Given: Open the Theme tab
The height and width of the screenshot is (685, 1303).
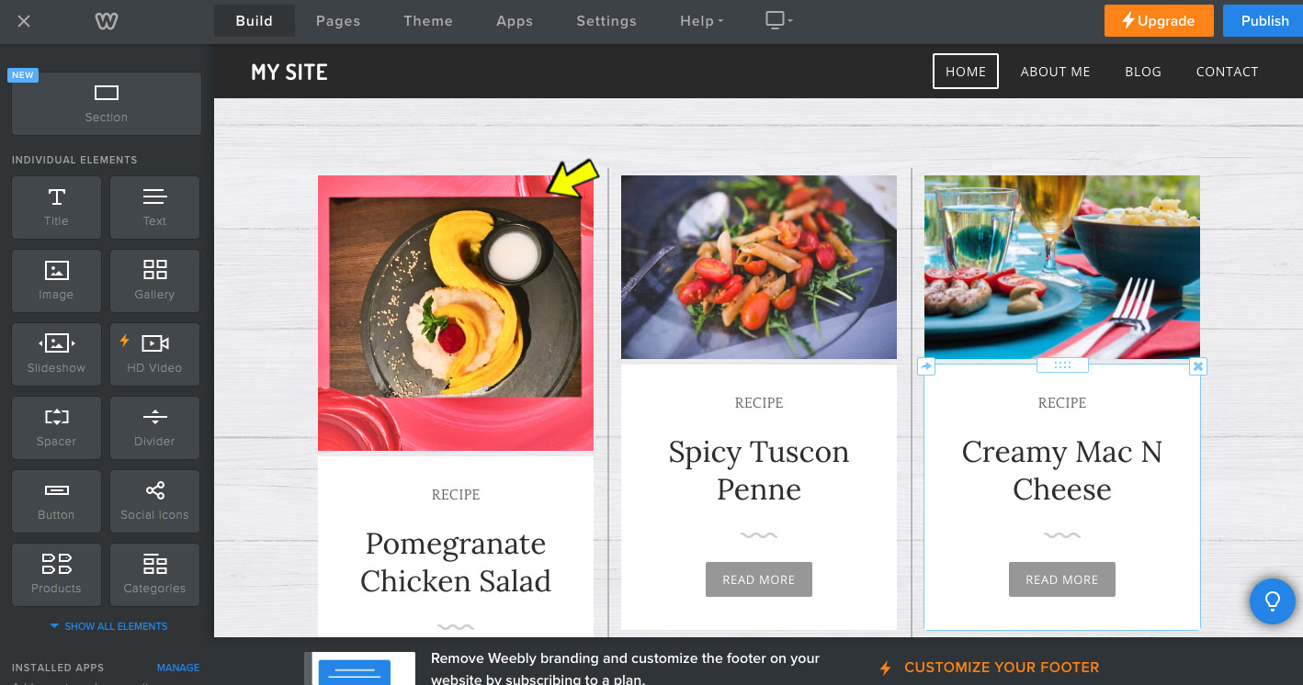Looking at the screenshot, I should 428,21.
